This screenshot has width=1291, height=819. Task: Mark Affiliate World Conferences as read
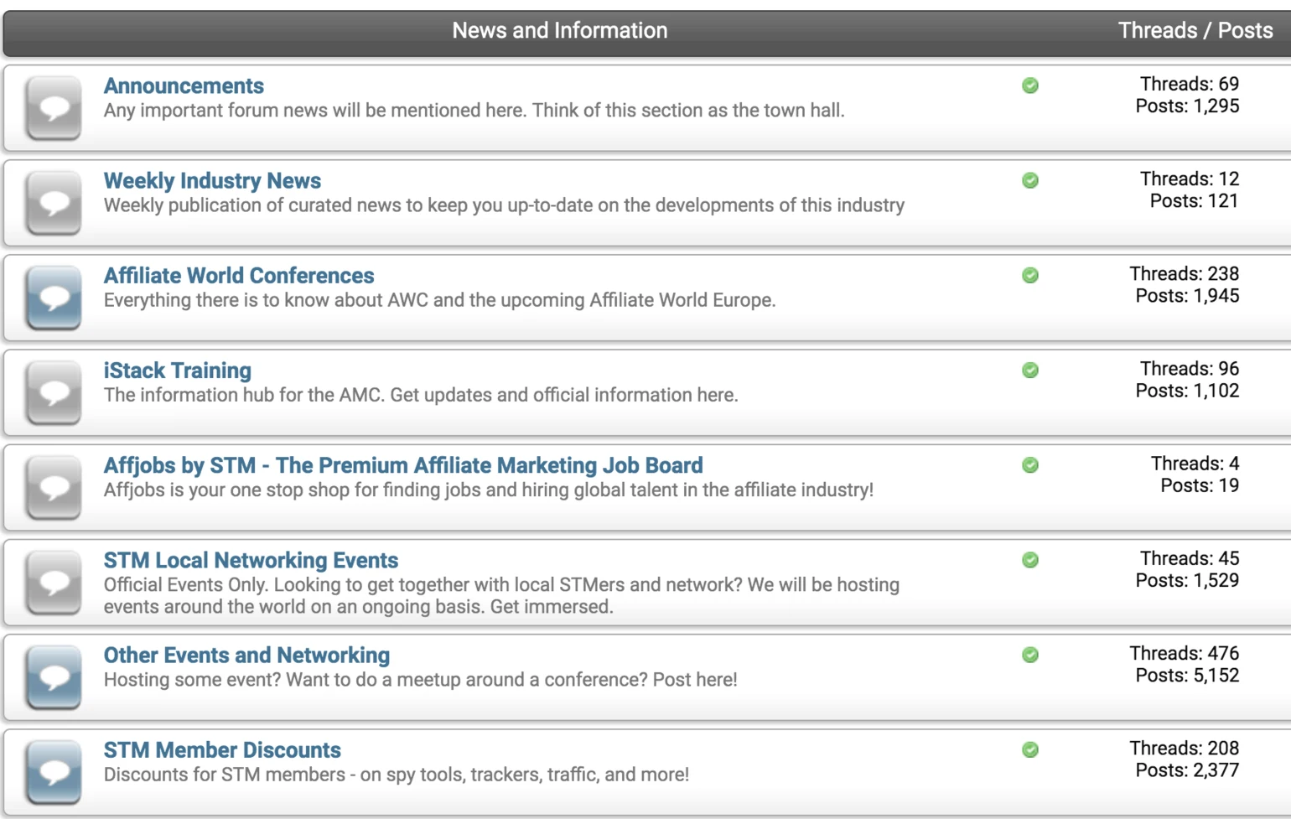coord(1029,275)
